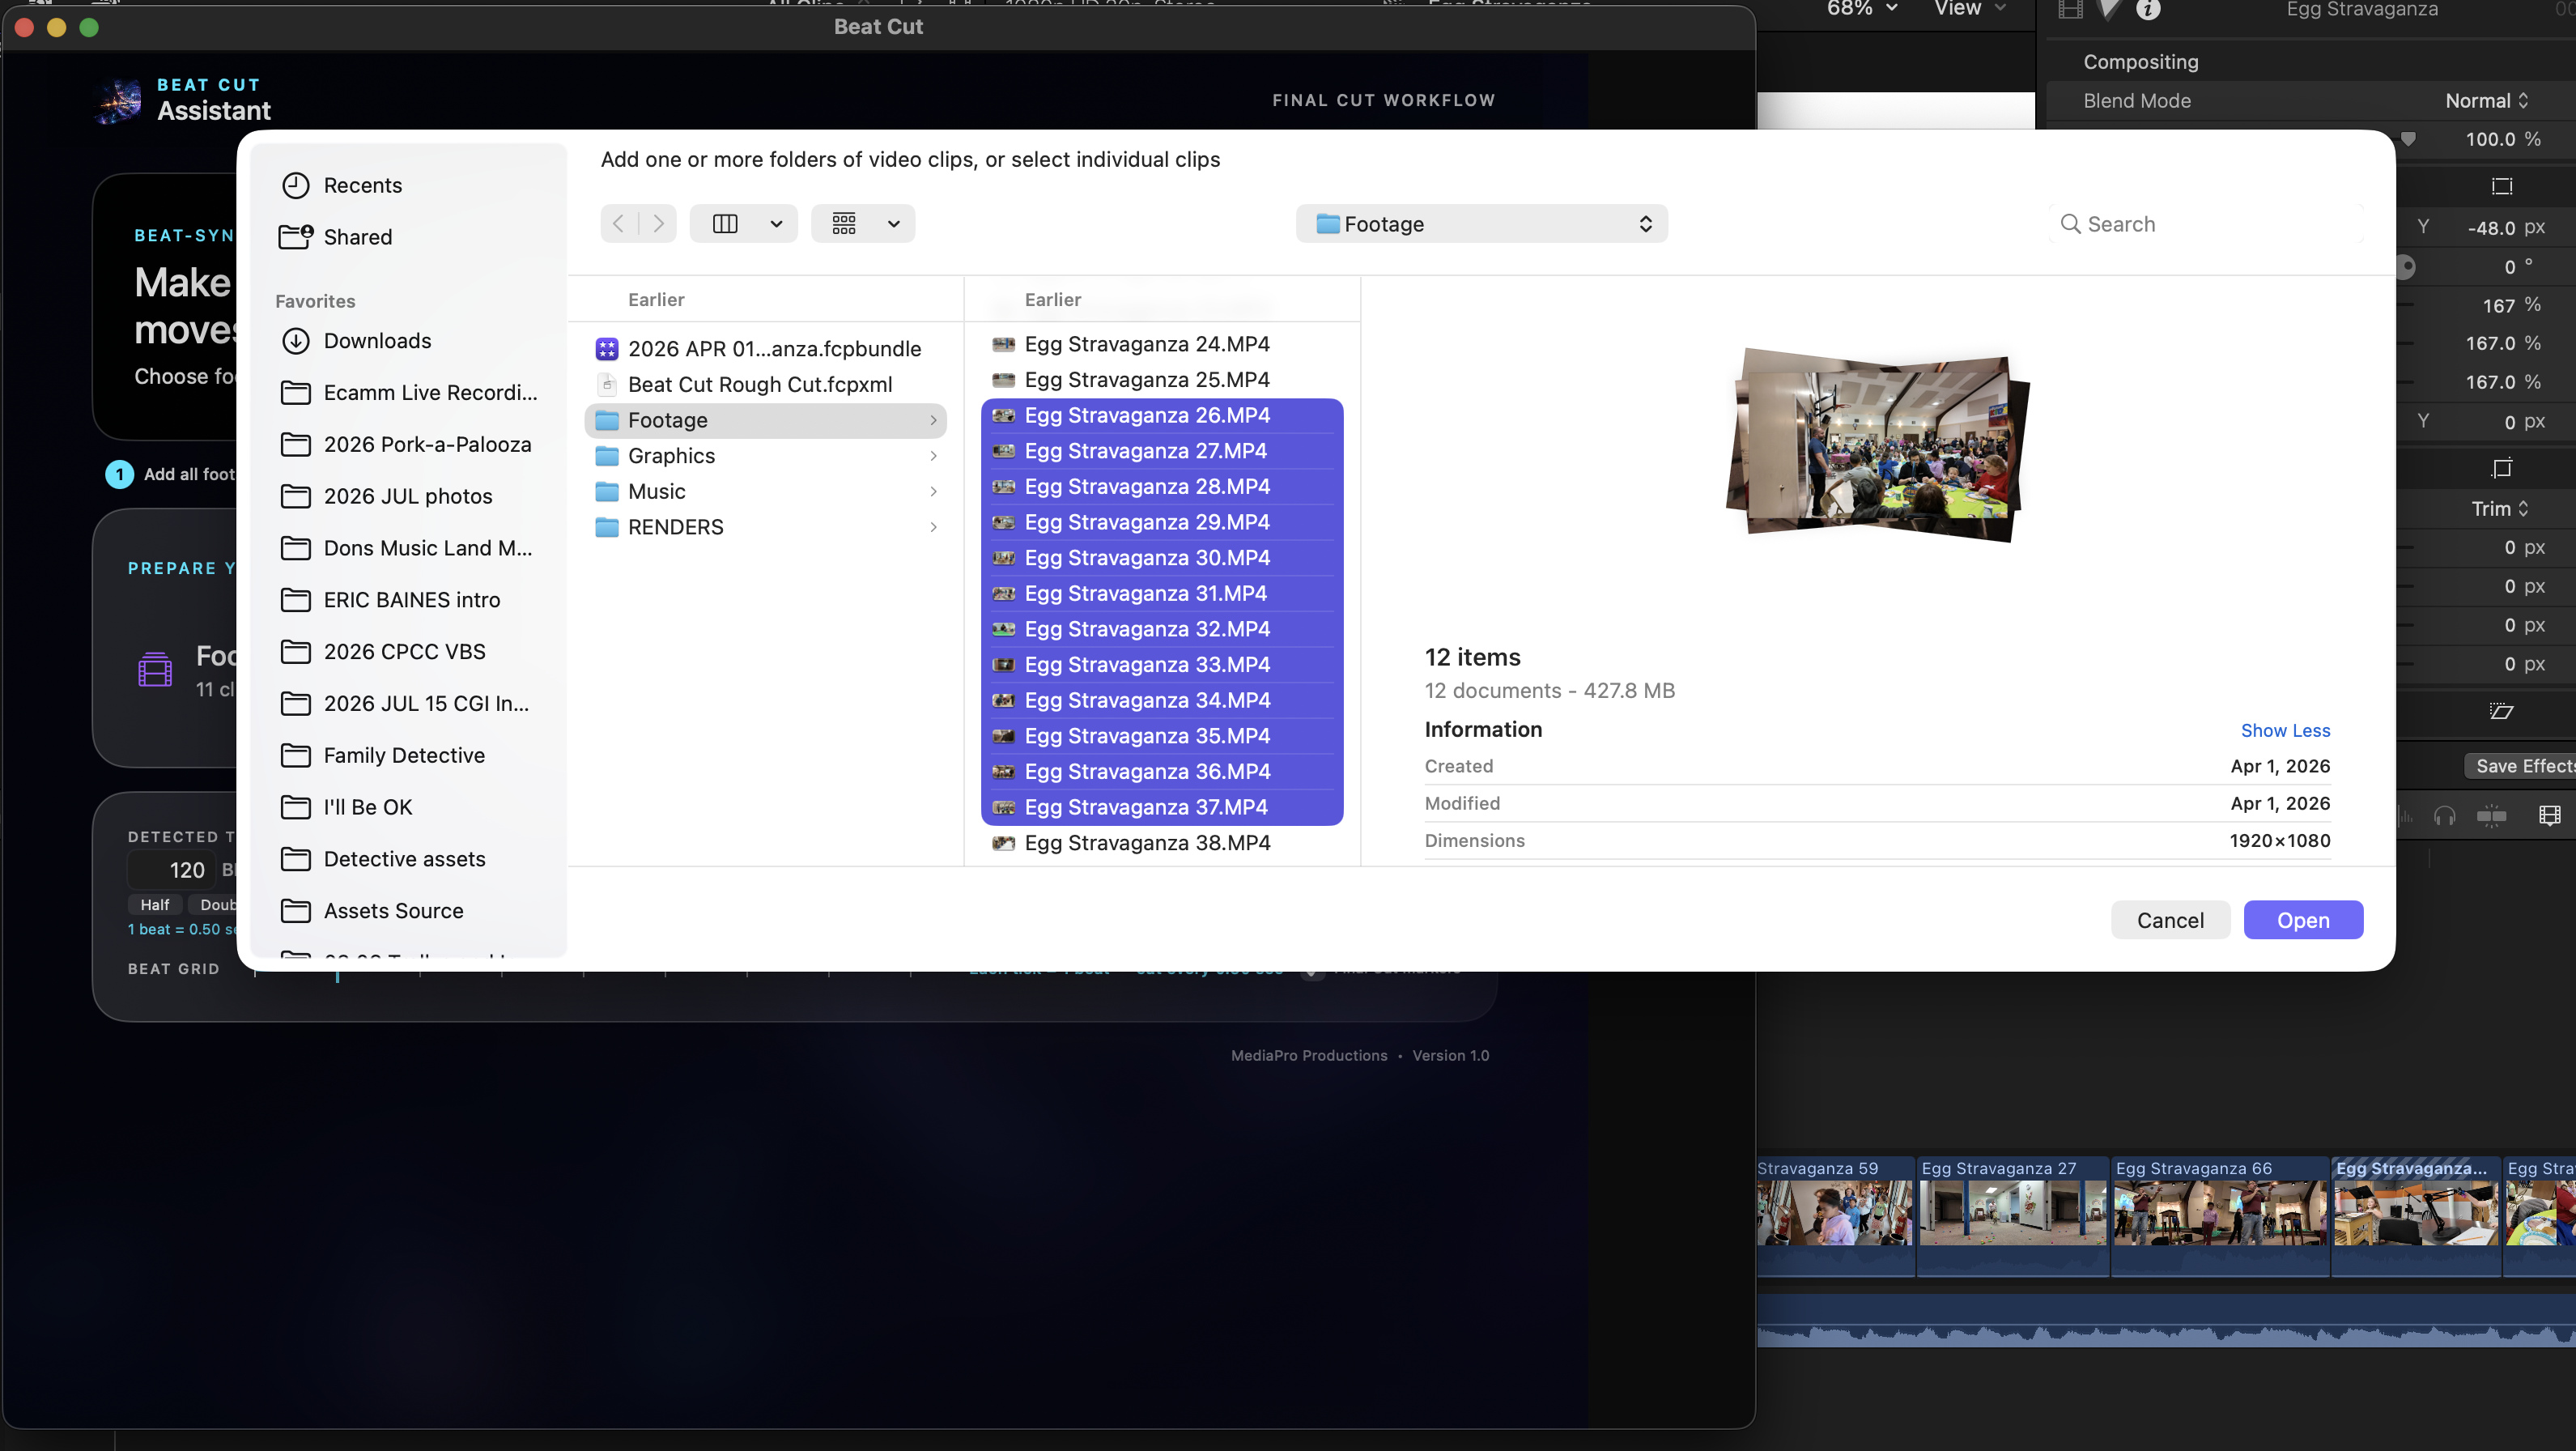
Task: Click the 120 BPM tempo field
Action: 172,870
